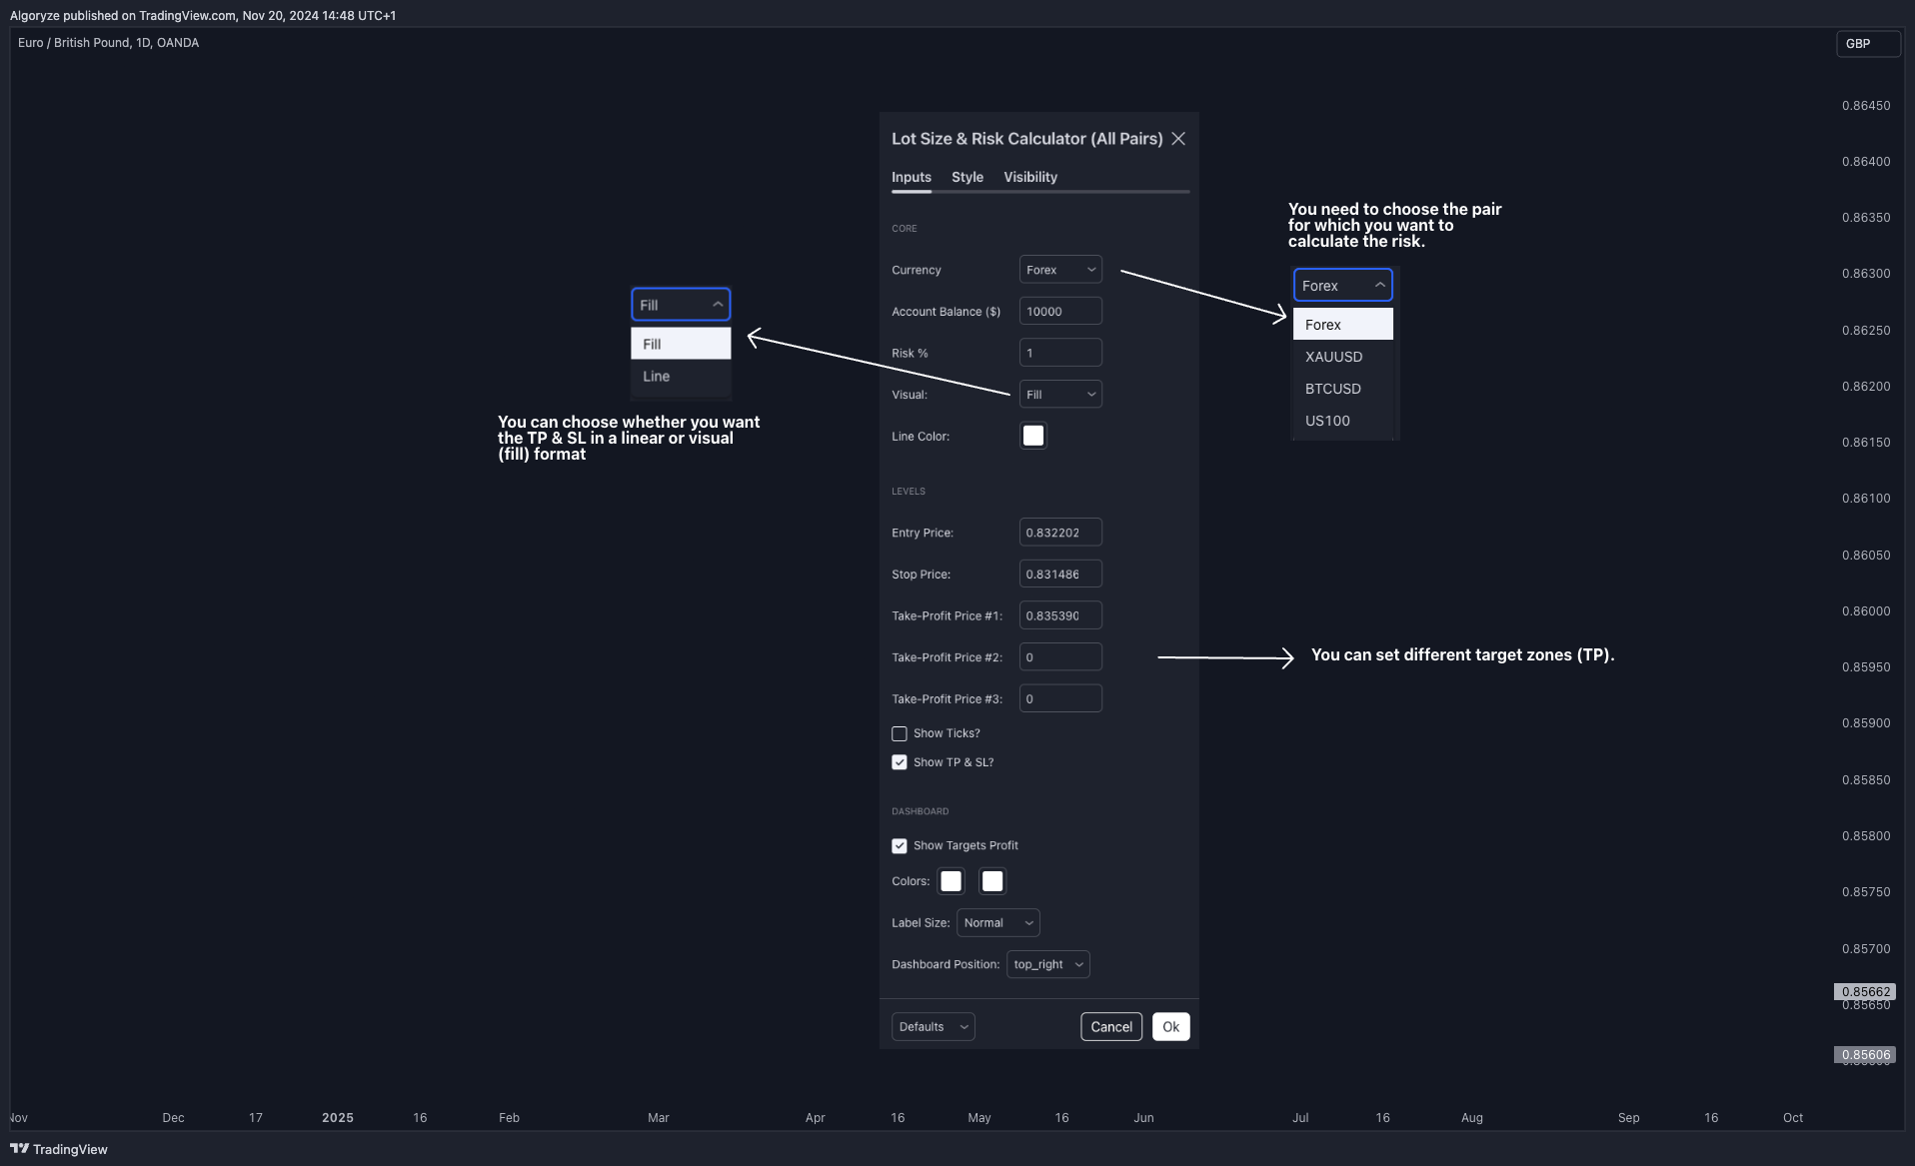Open the second Colors swatch
The height and width of the screenshot is (1166, 1915).
tap(991, 881)
